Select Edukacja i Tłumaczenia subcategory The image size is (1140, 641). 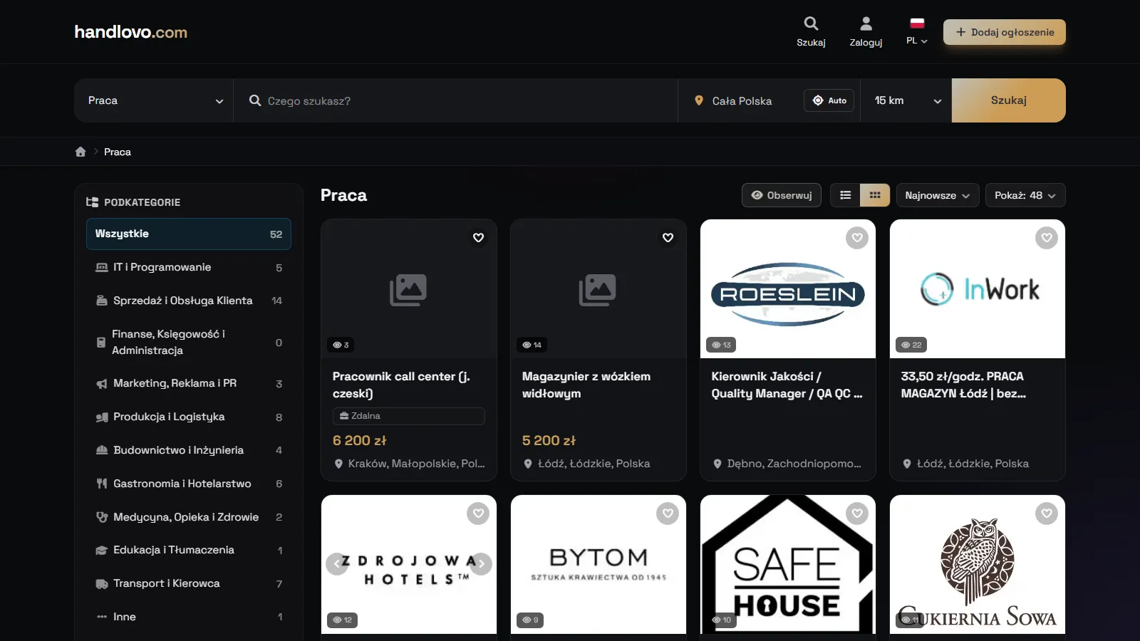tap(189, 550)
